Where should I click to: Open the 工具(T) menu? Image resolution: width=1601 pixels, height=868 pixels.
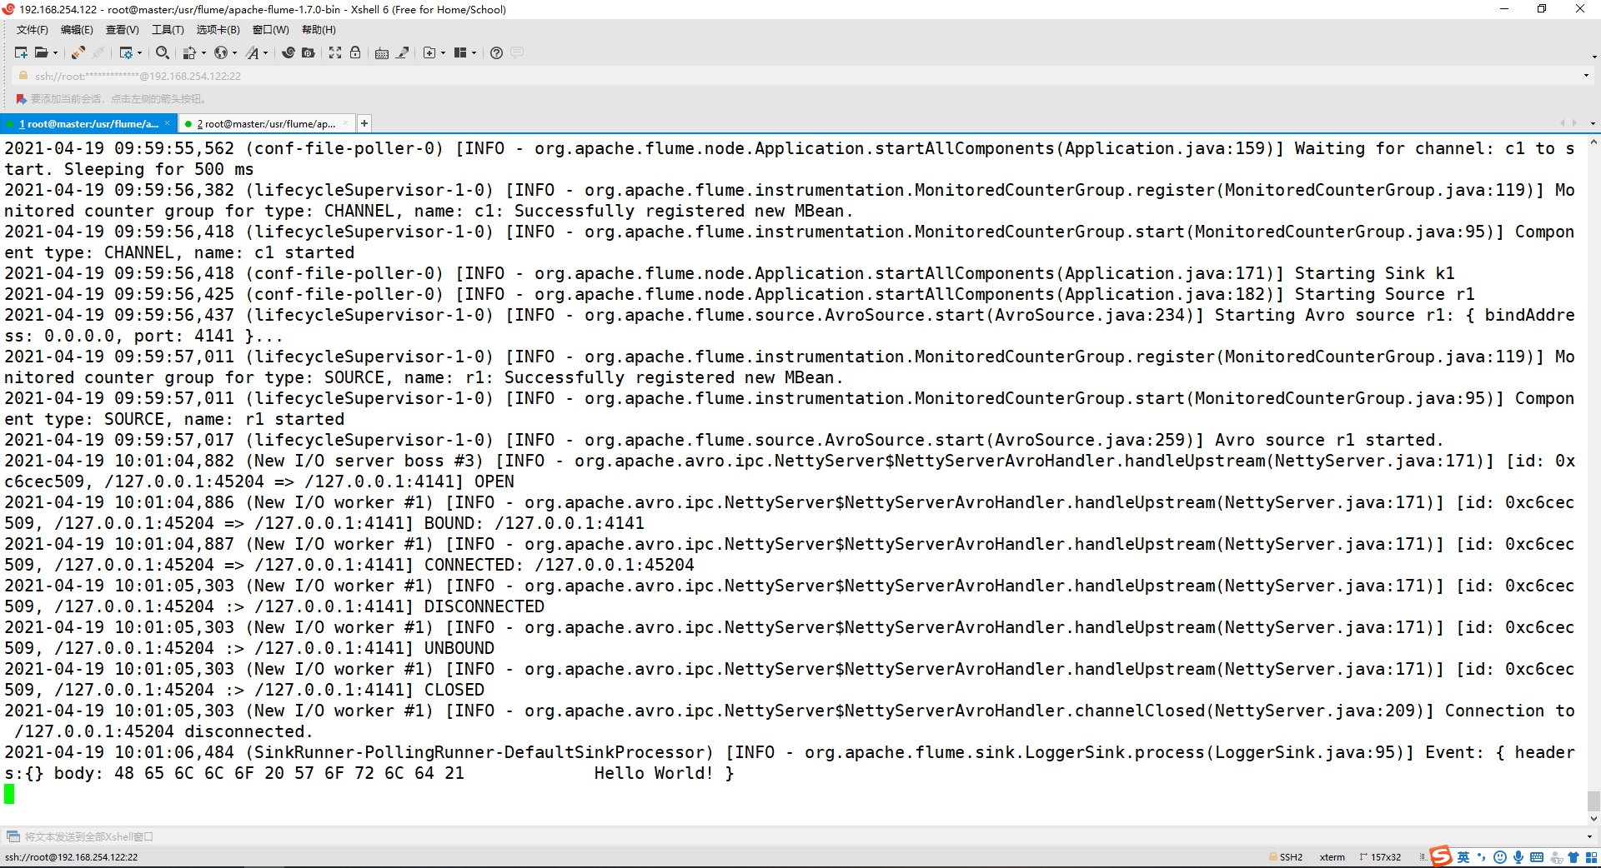pyautogui.click(x=168, y=30)
